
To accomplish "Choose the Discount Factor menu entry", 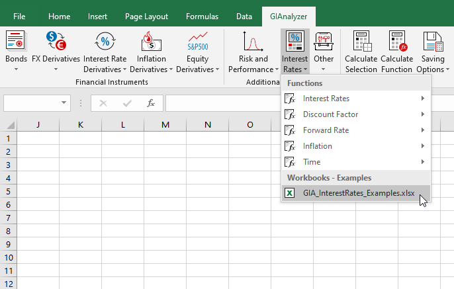I will [356, 114].
